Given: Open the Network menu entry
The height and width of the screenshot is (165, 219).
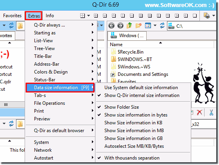Looking at the screenshot, I should (x=61, y=150).
